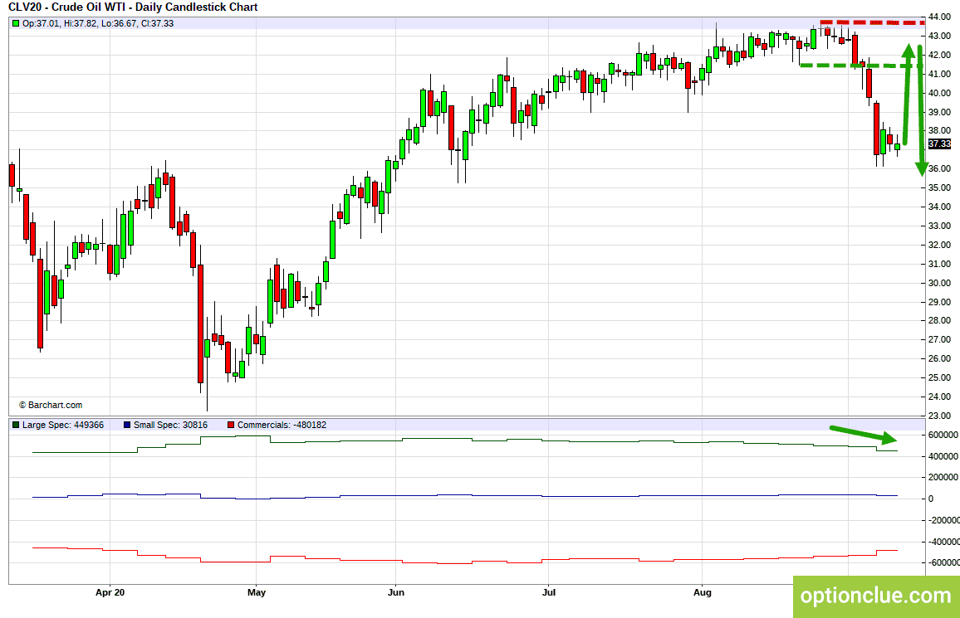Click the chart title CLV20 - Crude Oil WTI
The height and width of the screenshot is (618, 960).
132,7
